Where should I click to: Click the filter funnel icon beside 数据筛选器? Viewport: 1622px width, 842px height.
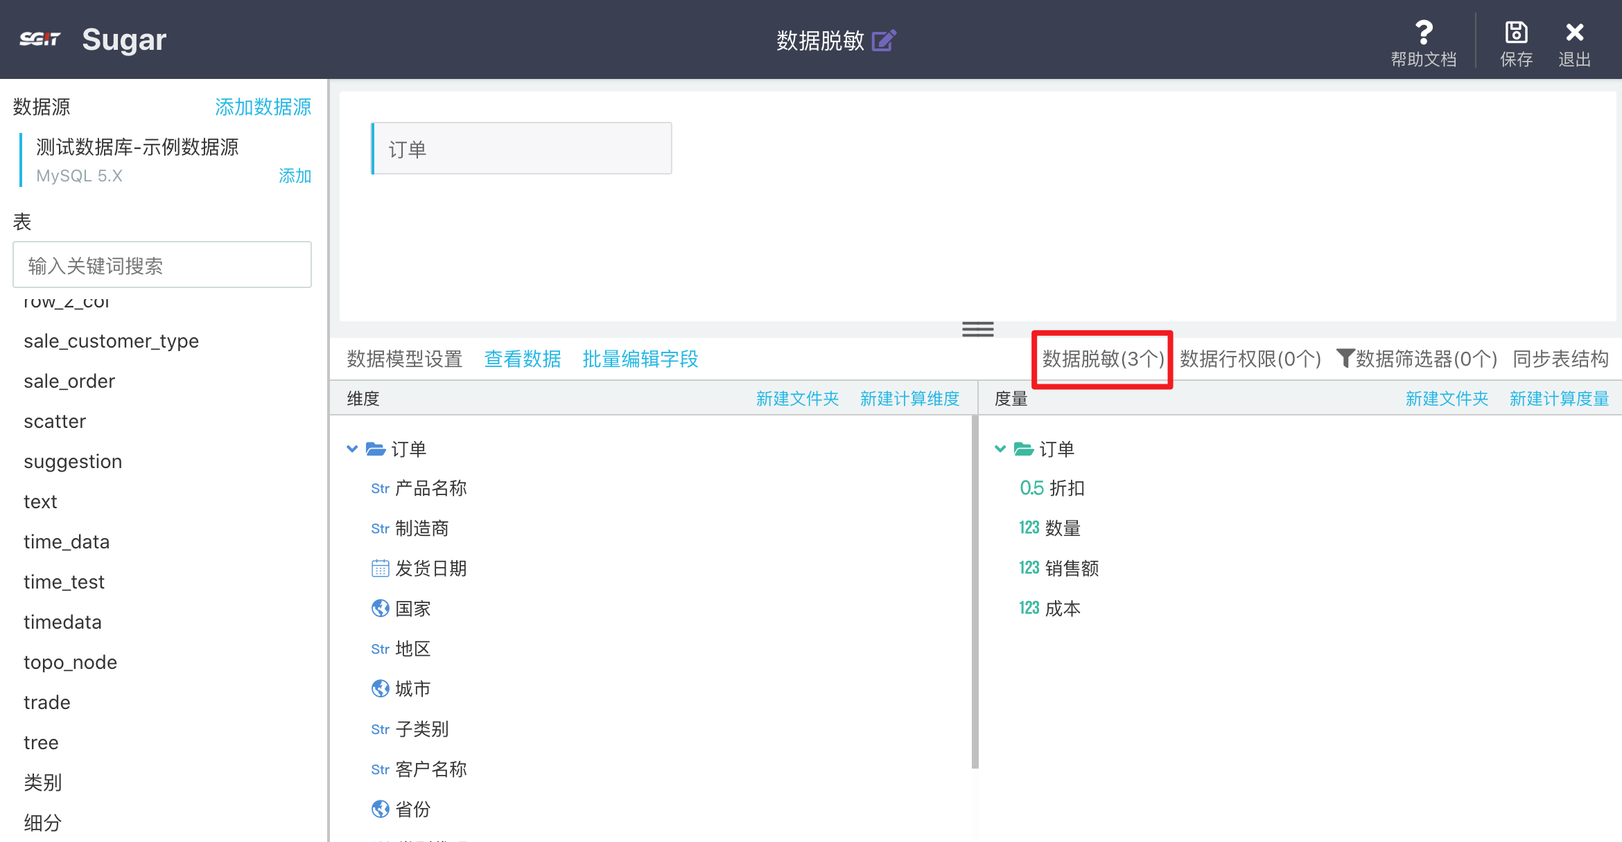click(1345, 358)
